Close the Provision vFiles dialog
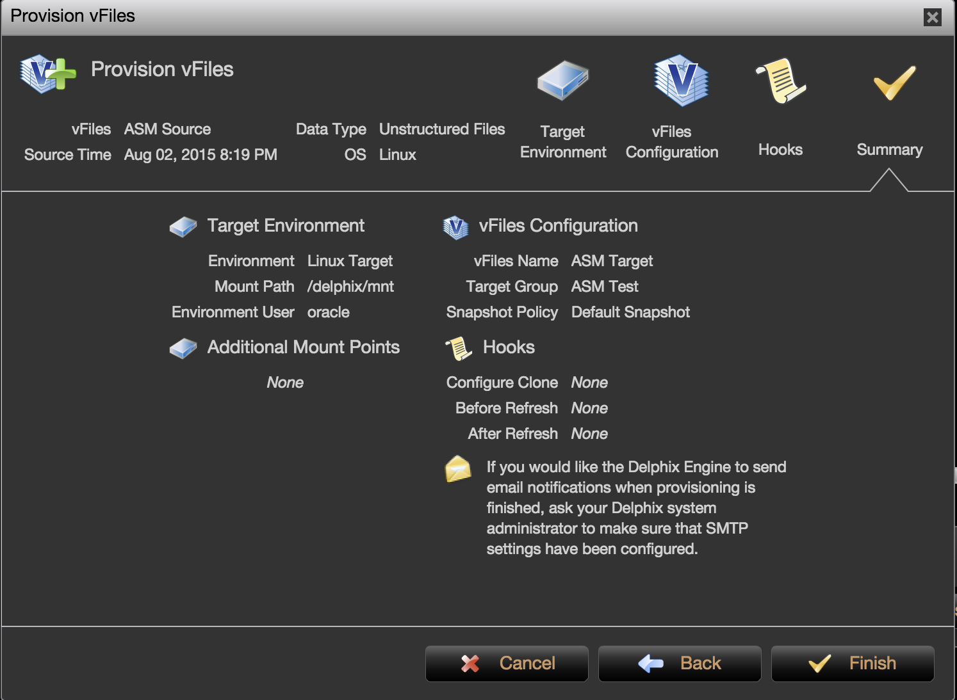Screen dimensions: 957x700 [933, 17]
